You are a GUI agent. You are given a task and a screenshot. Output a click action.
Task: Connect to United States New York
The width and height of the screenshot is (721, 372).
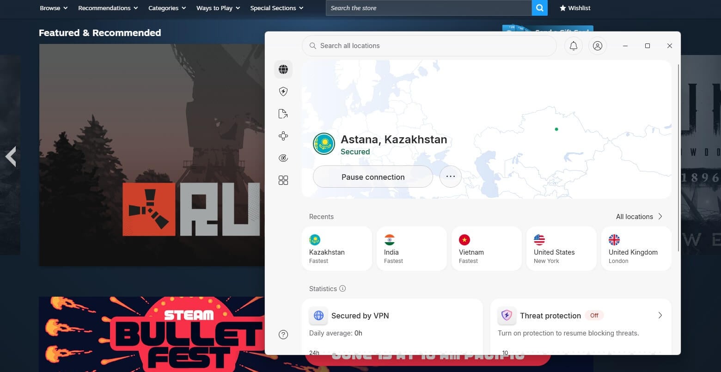(x=562, y=249)
